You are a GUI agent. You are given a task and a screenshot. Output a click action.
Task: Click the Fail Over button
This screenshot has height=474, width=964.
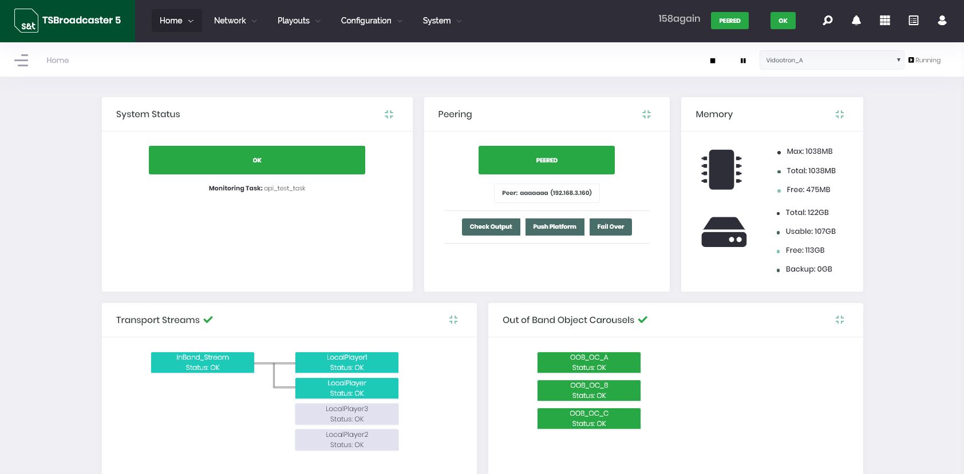610,227
